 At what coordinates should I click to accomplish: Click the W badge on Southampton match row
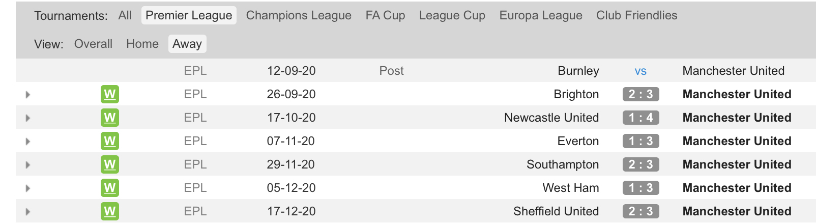[109, 164]
